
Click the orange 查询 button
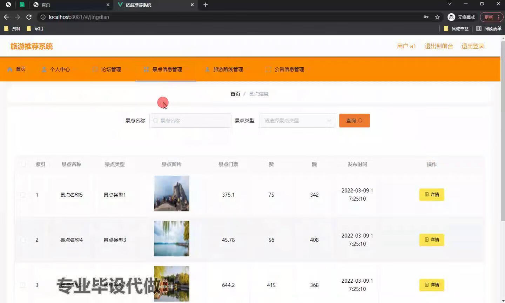point(354,121)
